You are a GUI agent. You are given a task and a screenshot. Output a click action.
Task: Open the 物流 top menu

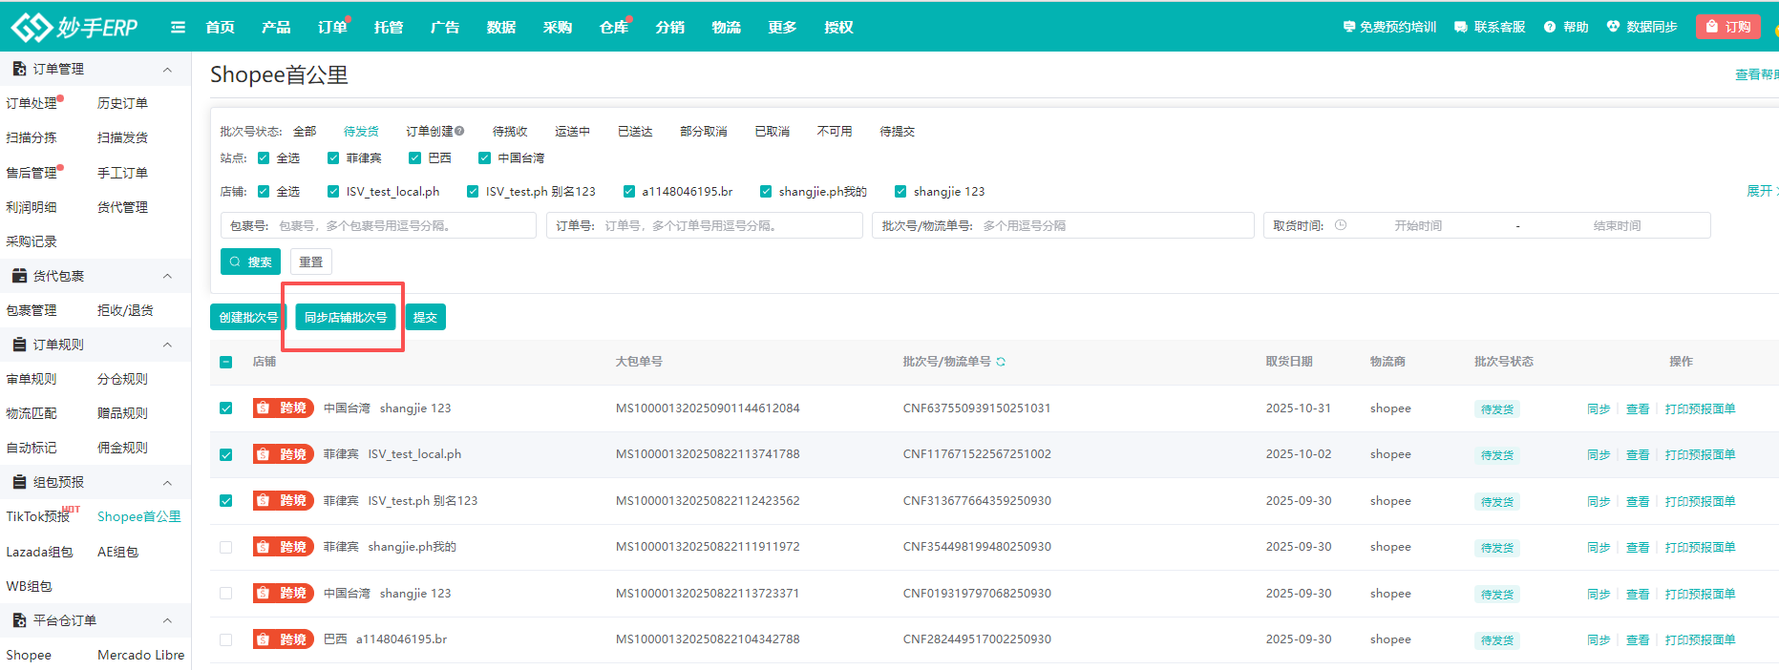pyautogui.click(x=727, y=27)
